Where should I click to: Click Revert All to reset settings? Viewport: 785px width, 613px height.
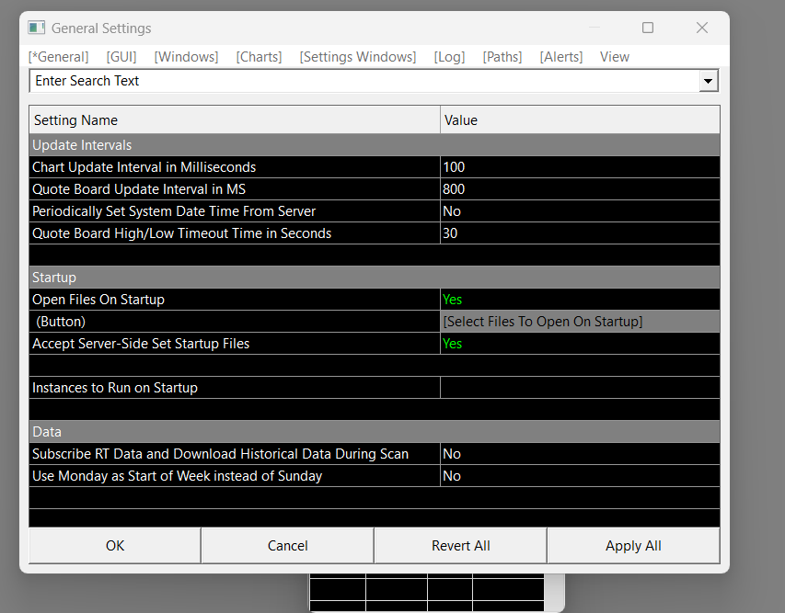(x=460, y=546)
